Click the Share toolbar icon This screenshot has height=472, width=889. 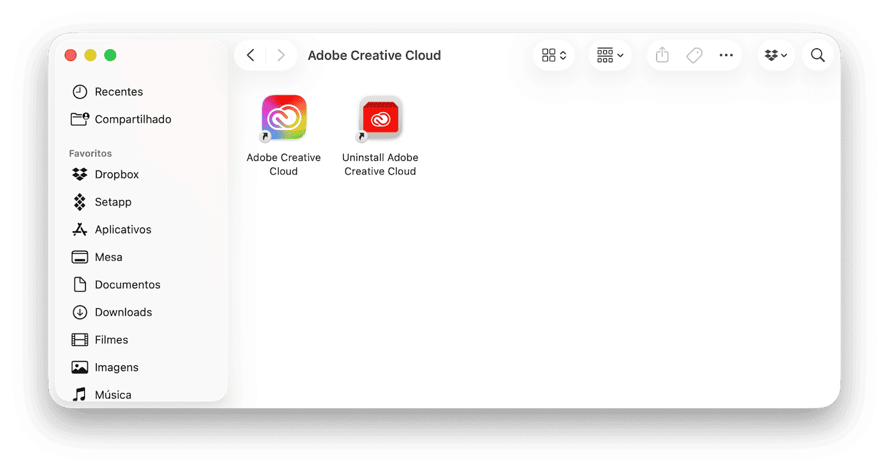point(662,56)
